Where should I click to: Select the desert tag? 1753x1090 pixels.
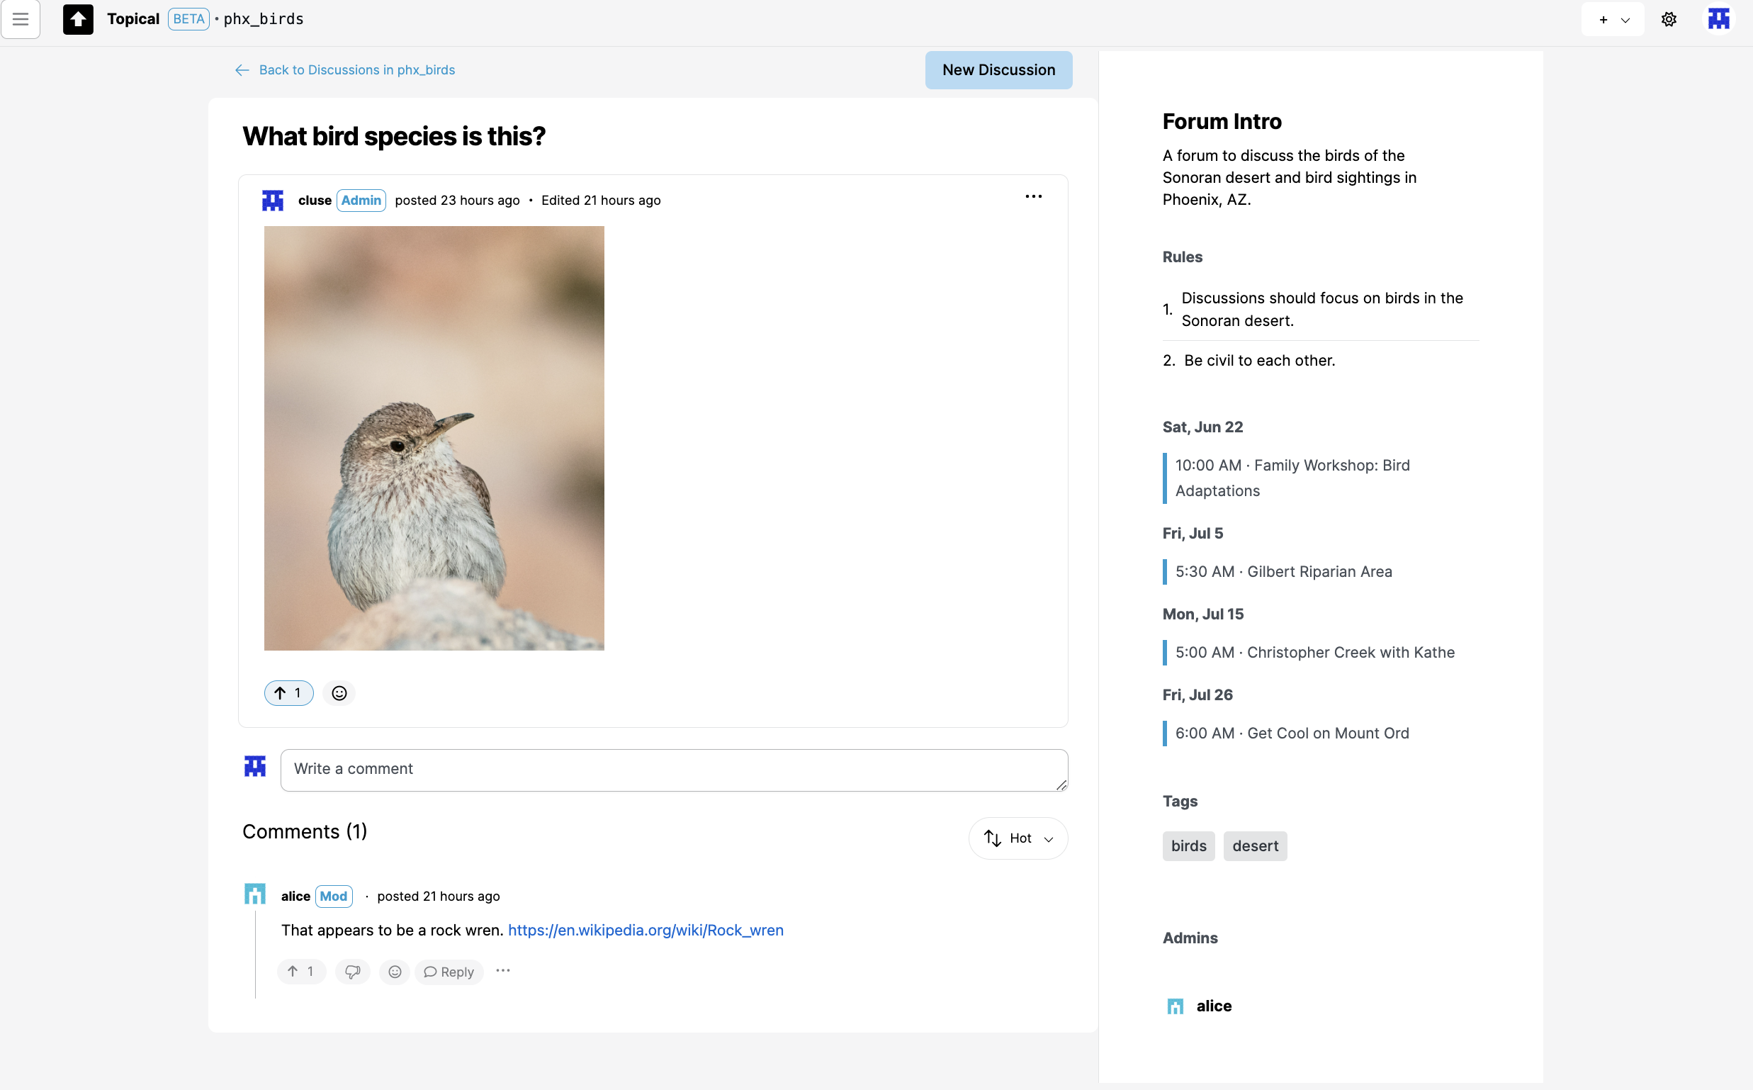[x=1255, y=845]
